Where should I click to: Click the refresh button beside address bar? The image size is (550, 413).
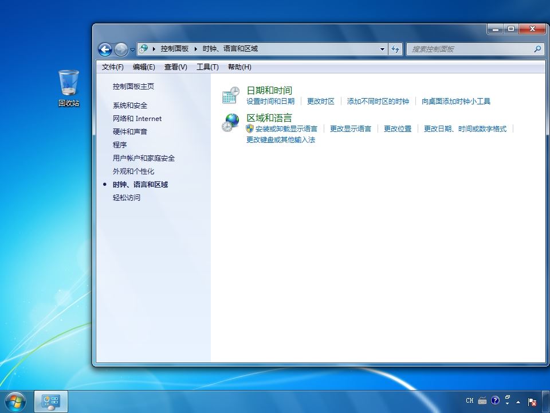395,49
